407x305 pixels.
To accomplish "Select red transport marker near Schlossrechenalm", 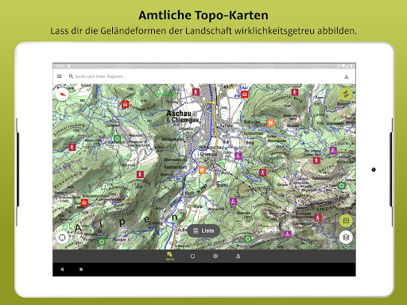I will pyautogui.click(x=84, y=203).
